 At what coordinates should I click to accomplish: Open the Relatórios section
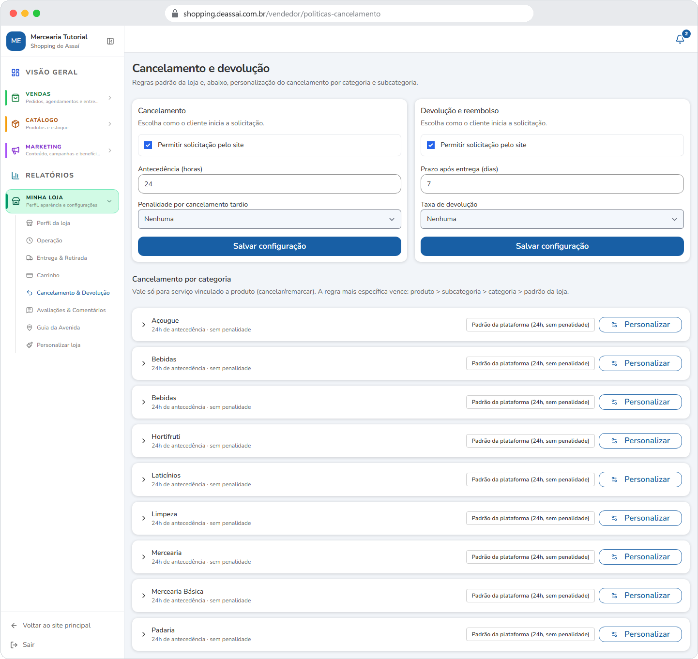49,175
